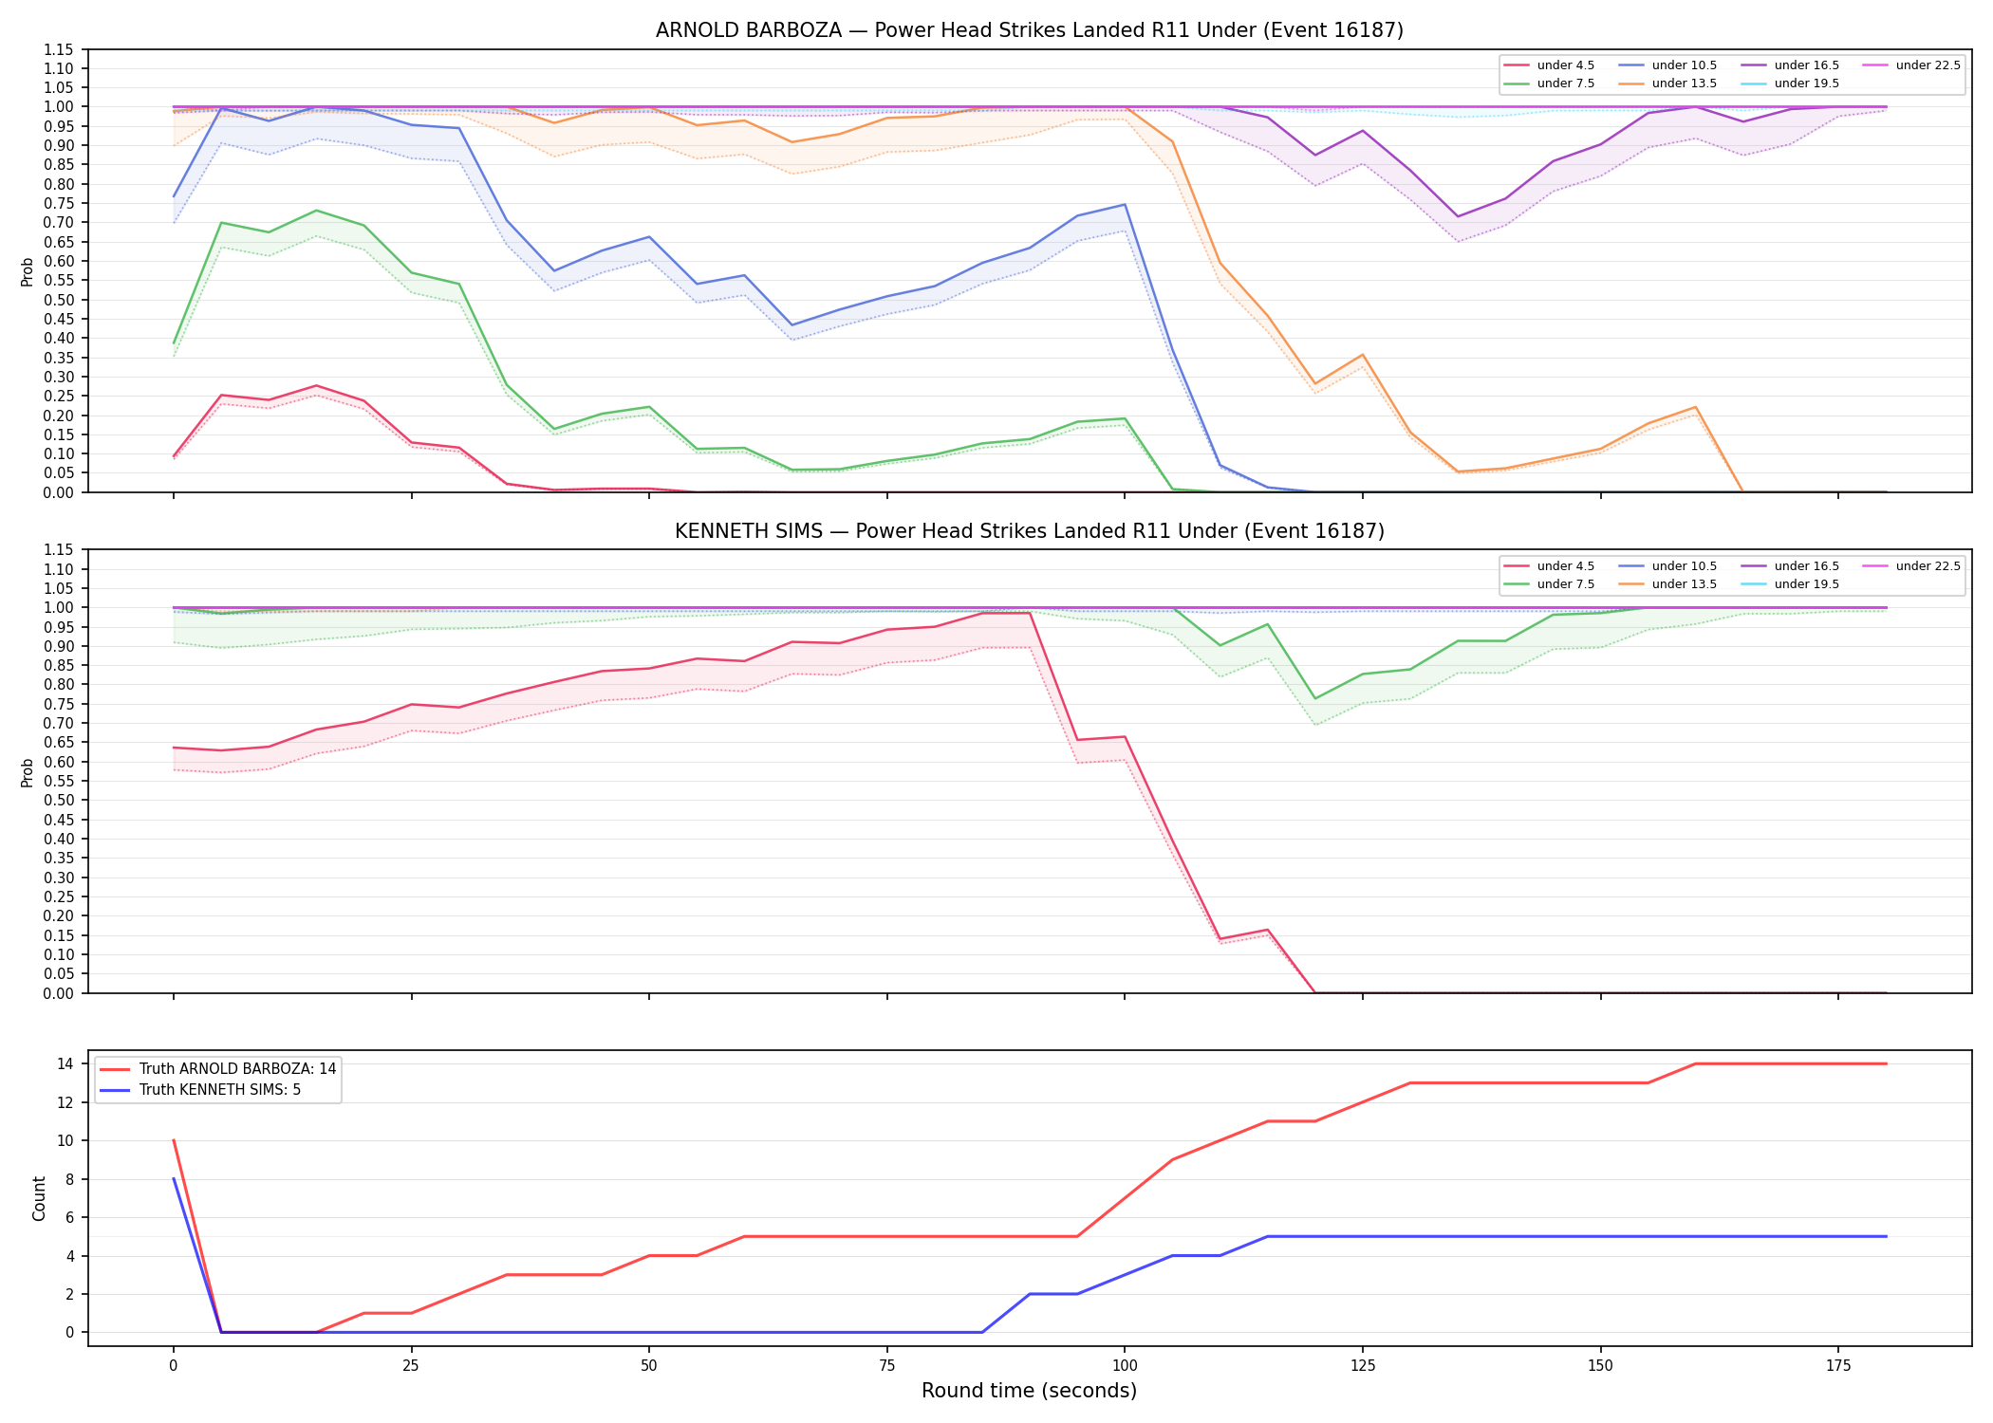Click Count axis tick label '2'
Screen dimensions: 1993x1423
point(69,1295)
